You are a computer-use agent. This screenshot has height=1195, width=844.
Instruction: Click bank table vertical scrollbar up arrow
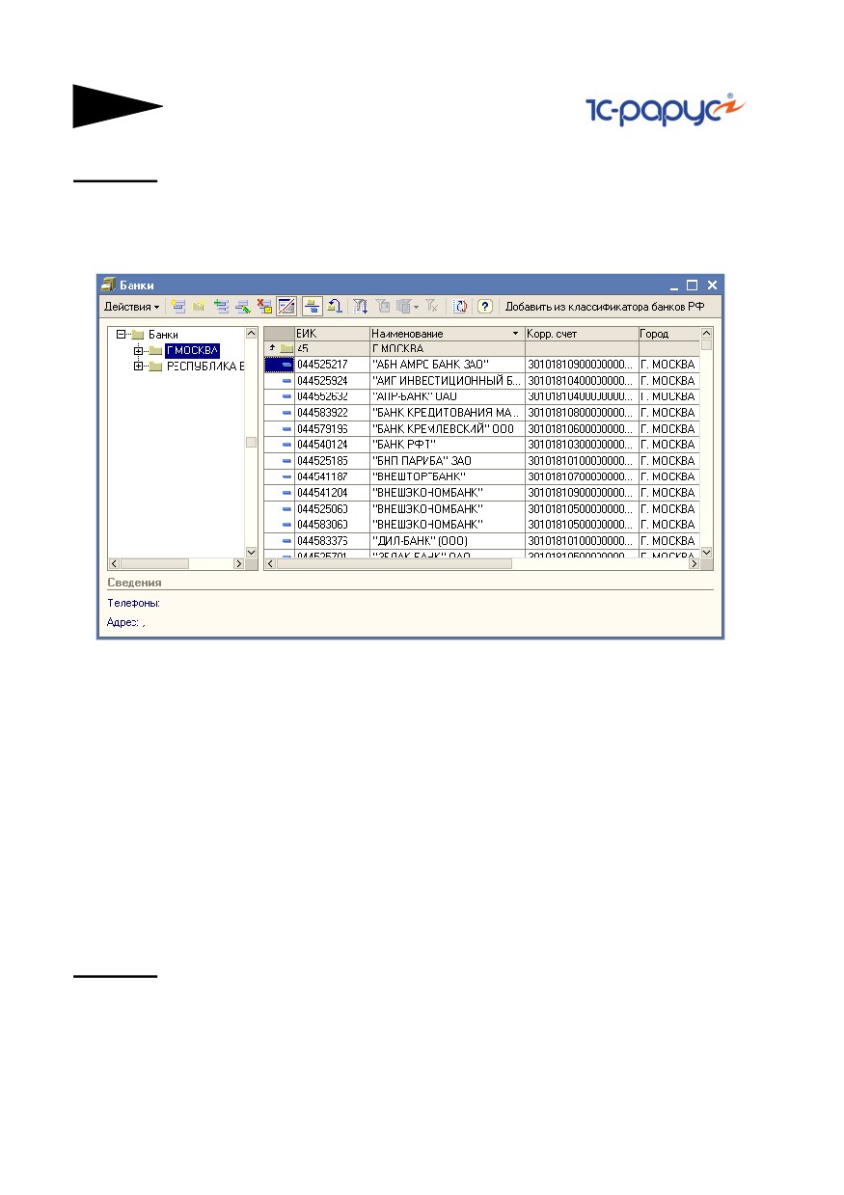706,333
